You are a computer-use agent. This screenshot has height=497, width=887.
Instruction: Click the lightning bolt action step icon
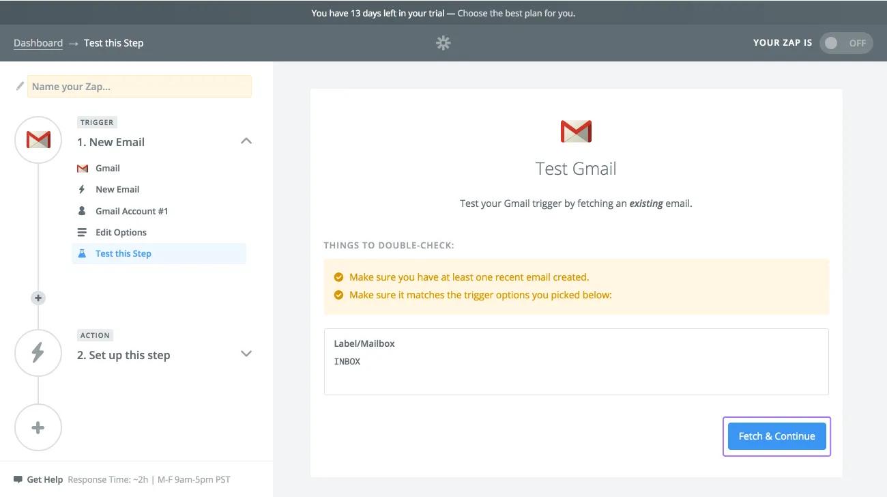coord(38,352)
